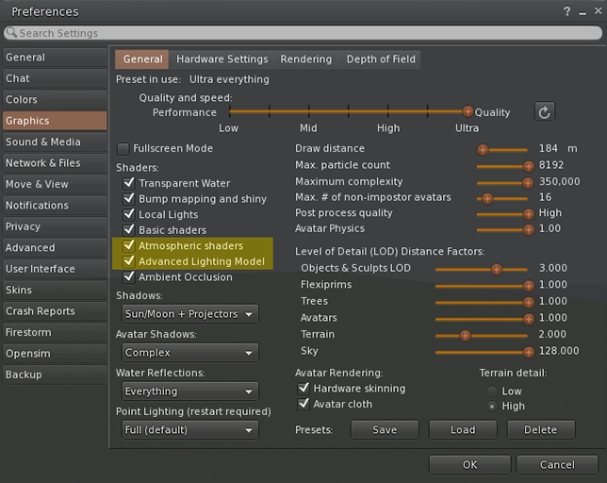This screenshot has width=607, height=483.
Task: Click the help question mark icon
Action: click(566, 12)
